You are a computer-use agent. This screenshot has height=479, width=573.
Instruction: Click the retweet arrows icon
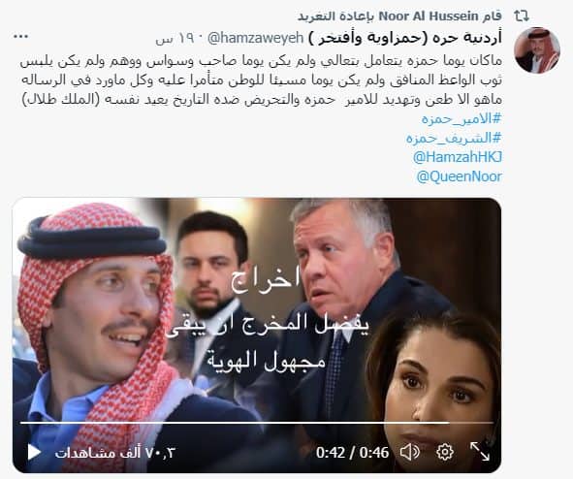[521, 16]
